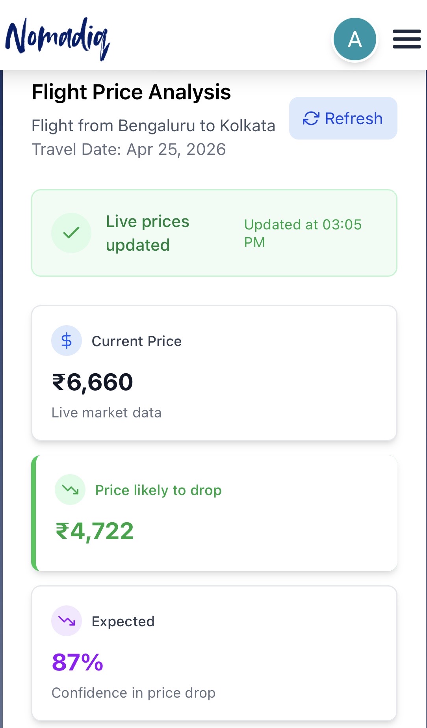Screen dimensions: 427x728
Task: Click the Flight from Bengaluru to Kolkata text
Action: click(x=153, y=126)
